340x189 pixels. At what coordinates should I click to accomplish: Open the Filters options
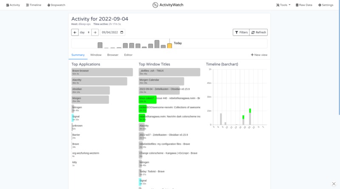(241, 32)
